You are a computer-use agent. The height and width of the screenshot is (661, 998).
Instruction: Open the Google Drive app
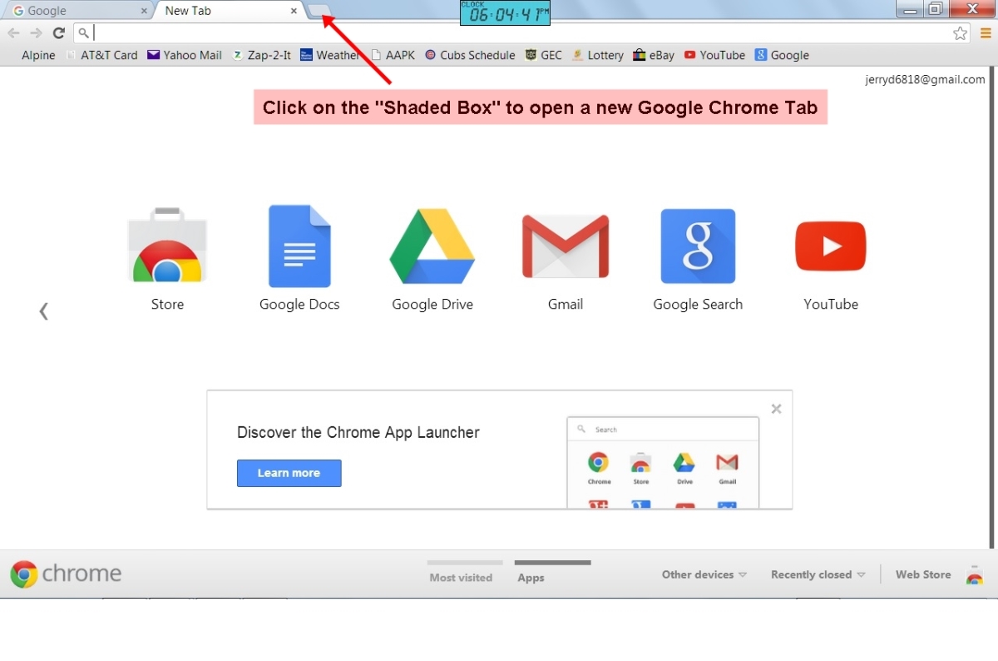pyautogui.click(x=432, y=259)
